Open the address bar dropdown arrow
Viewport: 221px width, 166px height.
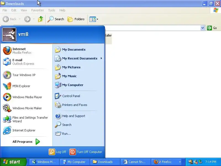202,28
